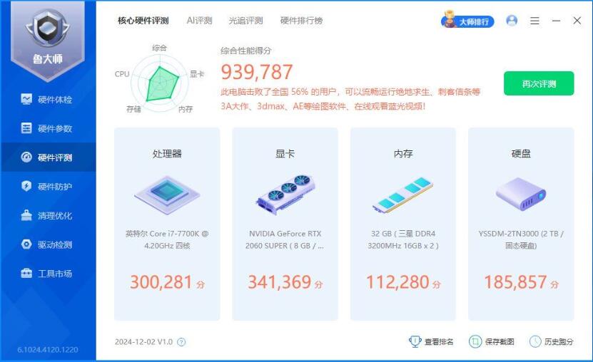Click Core i7-7700K processor description
Viewport: 593px width, 362px height.
(x=167, y=239)
